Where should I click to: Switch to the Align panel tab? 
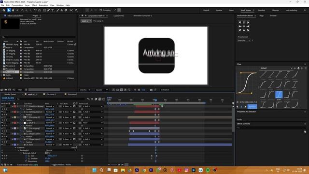coord(262,15)
